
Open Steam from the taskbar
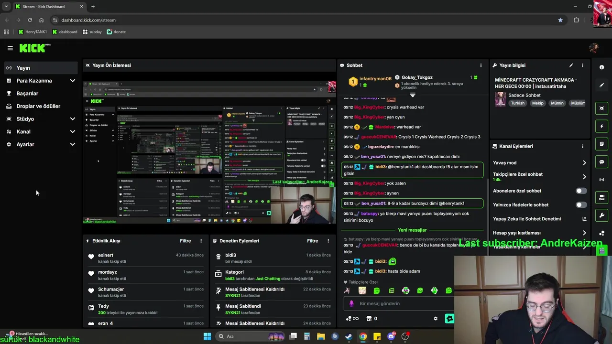pyautogui.click(x=349, y=336)
